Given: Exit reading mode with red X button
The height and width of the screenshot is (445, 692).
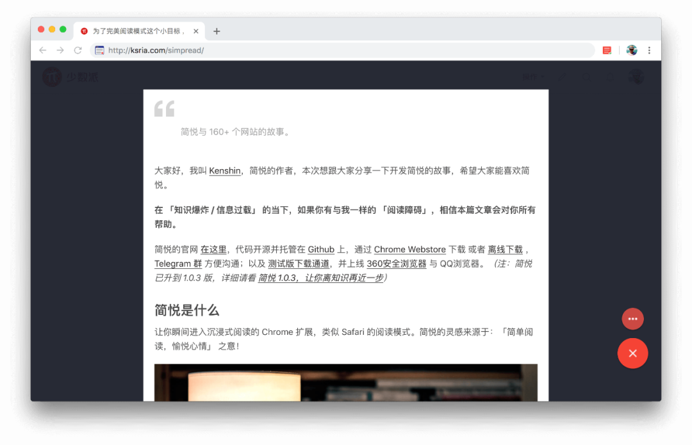Looking at the screenshot, I should (633, 353).
